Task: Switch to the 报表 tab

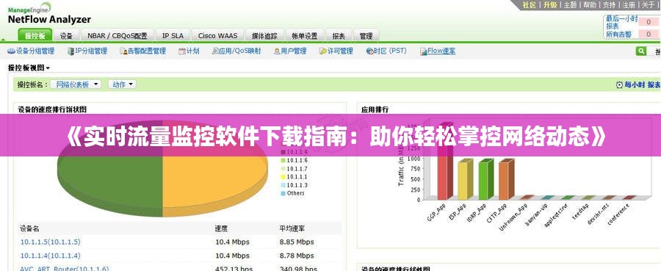Action: point(339,36)
